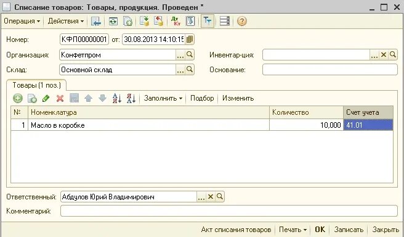Click the finish editing row icon
Viewport: 404px width, 237px height.
(x=74, y=98)
